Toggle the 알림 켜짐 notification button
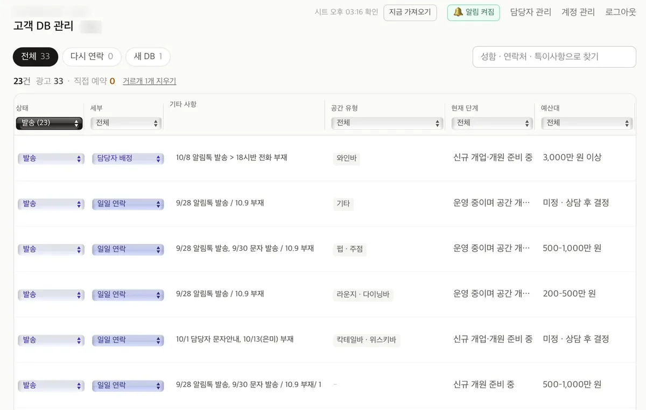Viewport: 646px width, 410px height. click(474, 12)
